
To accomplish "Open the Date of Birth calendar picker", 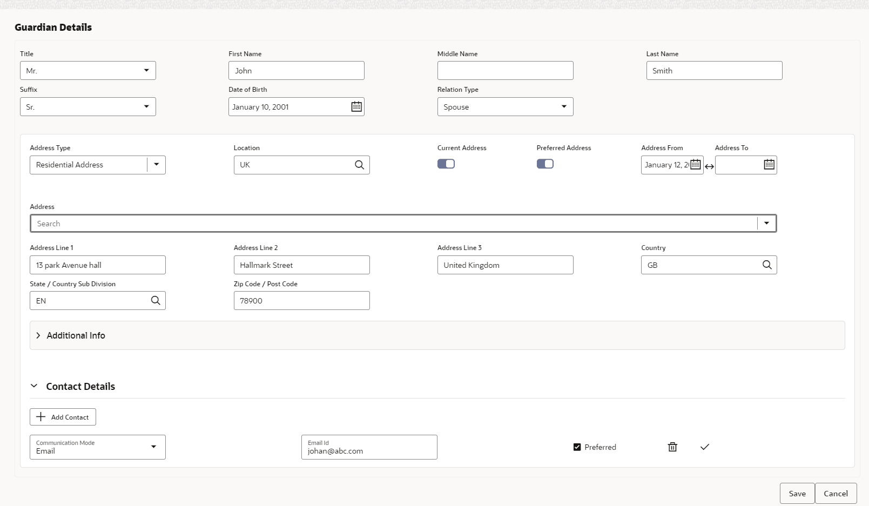I will [x=356, y=107].
